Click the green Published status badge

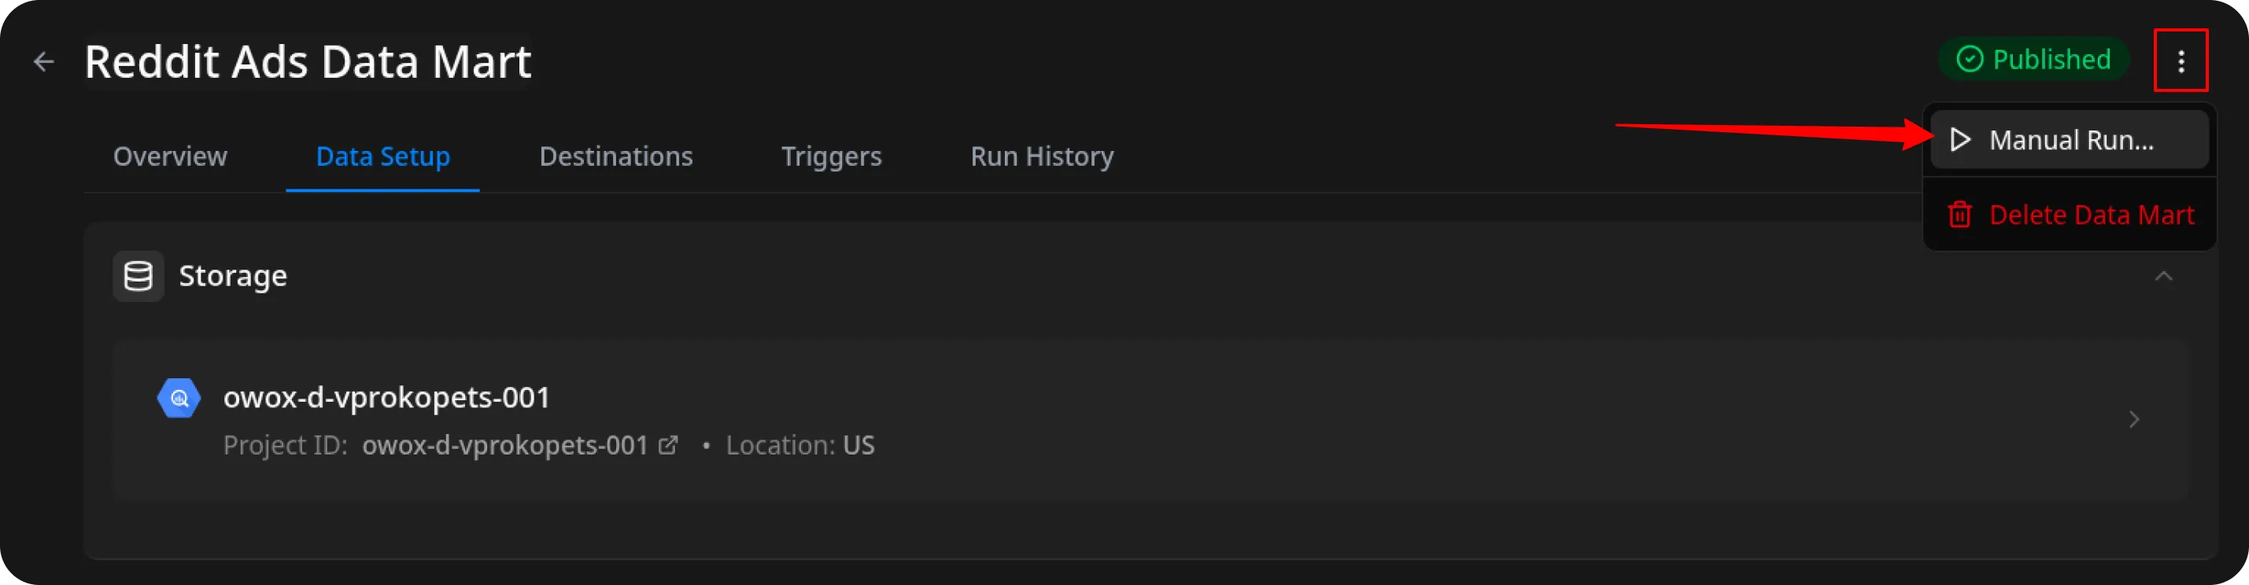2033,61
